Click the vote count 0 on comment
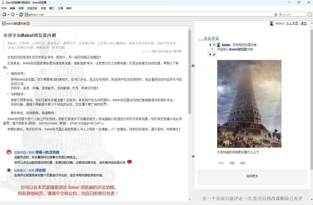This screenshot has width=313, height=205. point(212,49)
